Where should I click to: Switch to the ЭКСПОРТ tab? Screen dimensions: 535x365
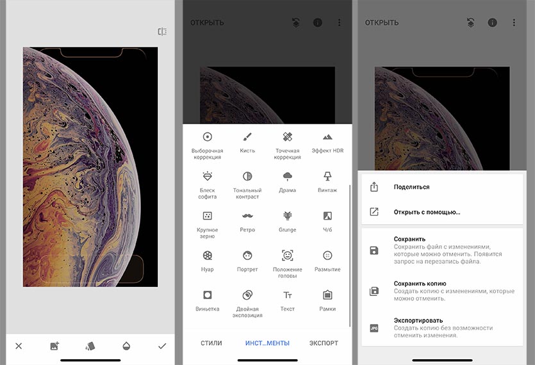tap(324, 343)
